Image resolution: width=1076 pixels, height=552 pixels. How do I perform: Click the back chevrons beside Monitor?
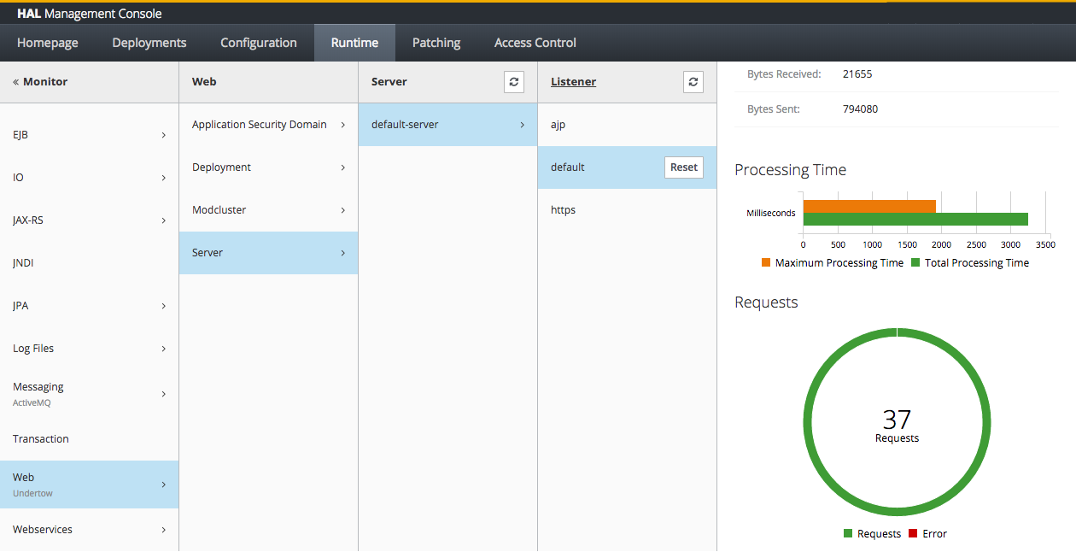pos(16,82)
